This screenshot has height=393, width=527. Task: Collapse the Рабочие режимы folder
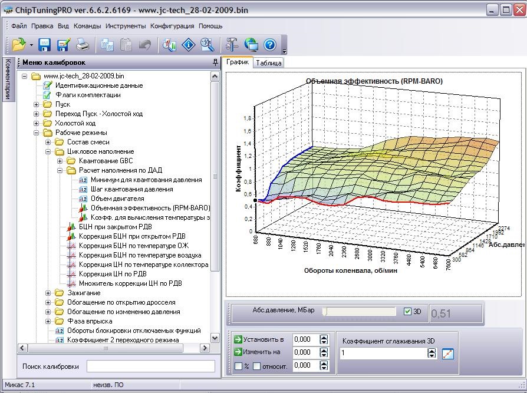pos(37,133)
